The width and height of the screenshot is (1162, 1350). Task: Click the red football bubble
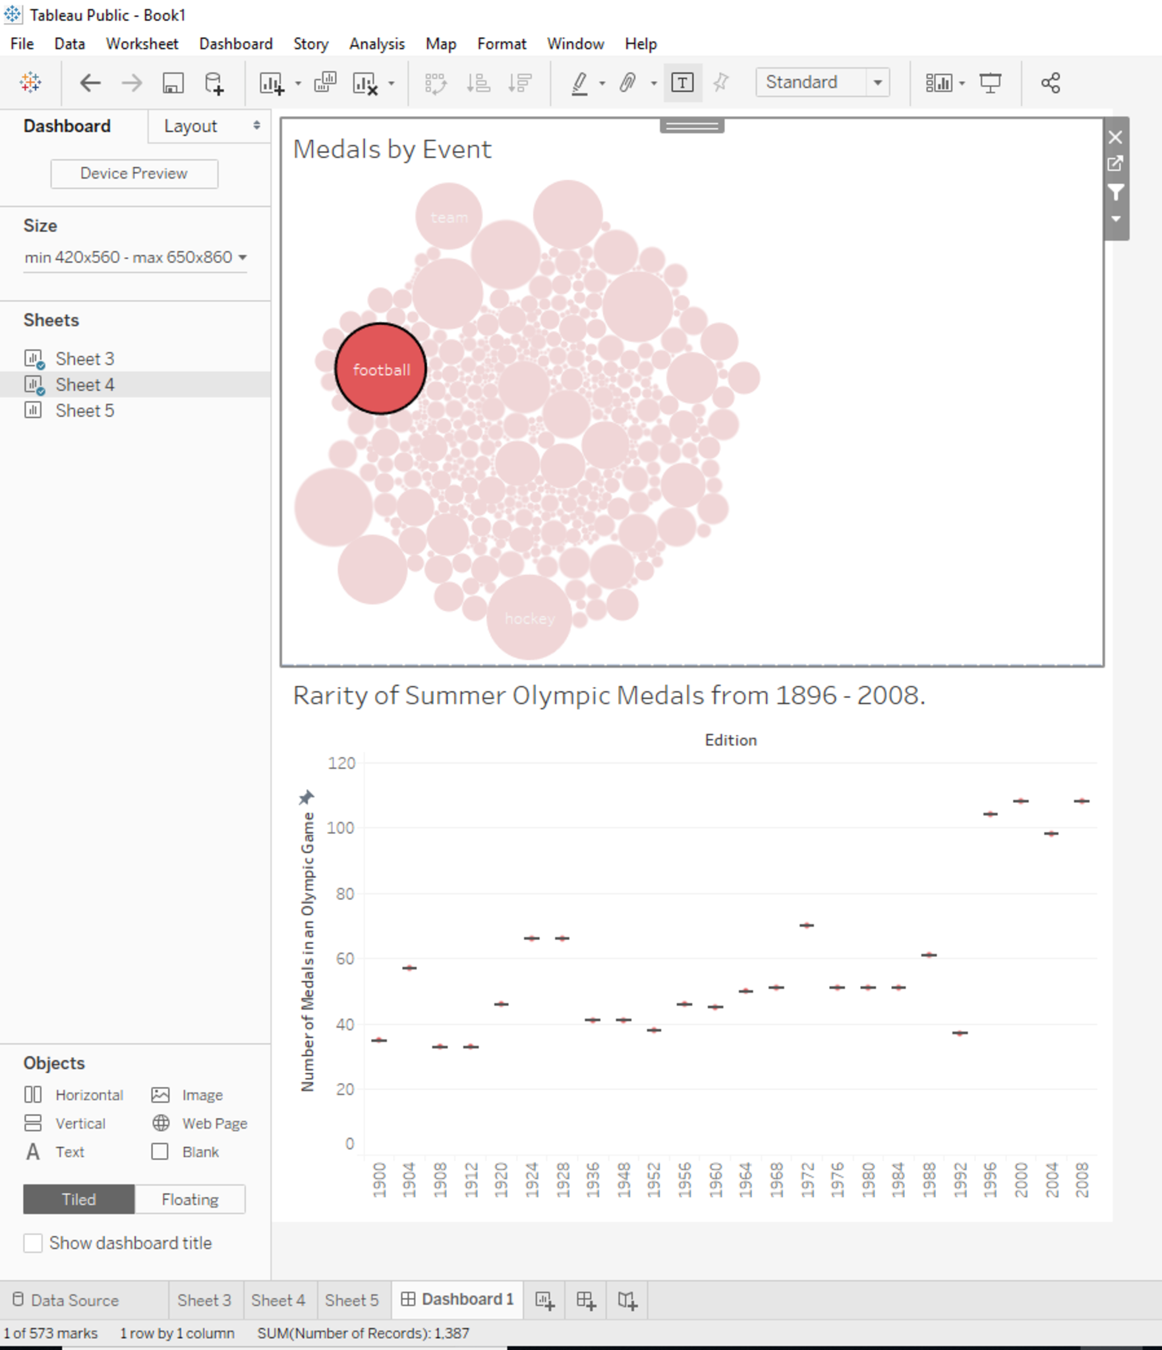[x=380, y=369]
